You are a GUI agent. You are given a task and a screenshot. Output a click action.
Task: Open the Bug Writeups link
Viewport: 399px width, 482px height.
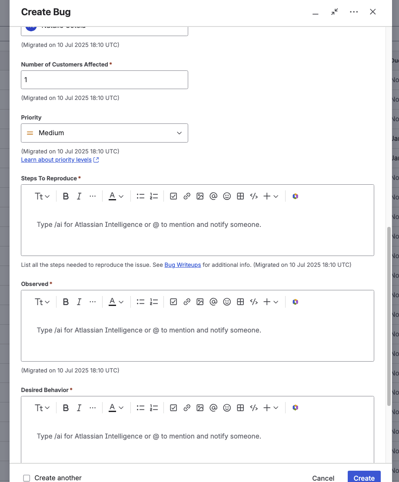tap(183, 265)
